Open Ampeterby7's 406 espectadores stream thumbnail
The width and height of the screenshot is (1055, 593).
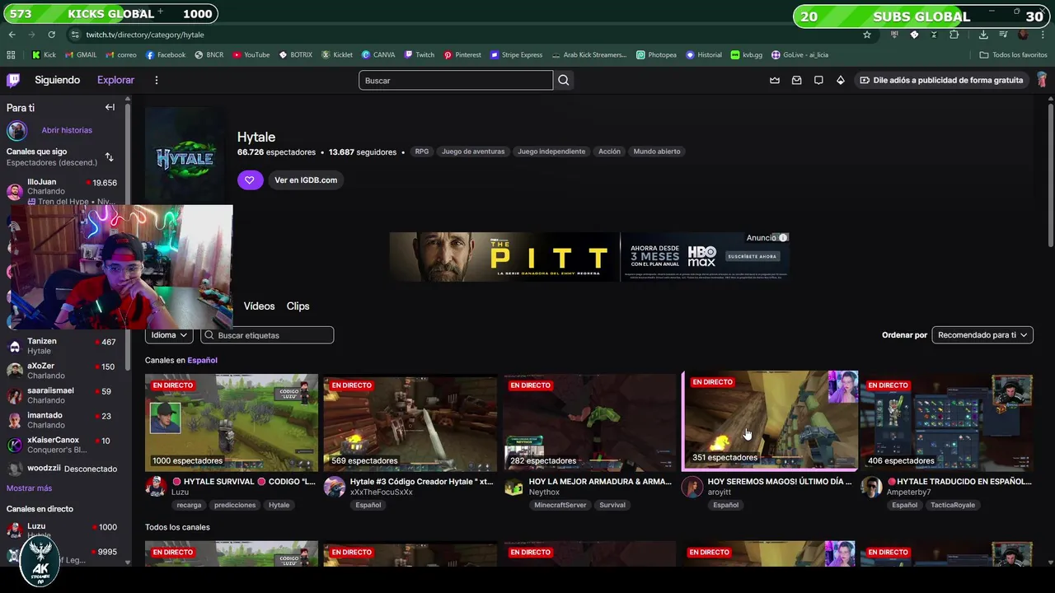946,423
